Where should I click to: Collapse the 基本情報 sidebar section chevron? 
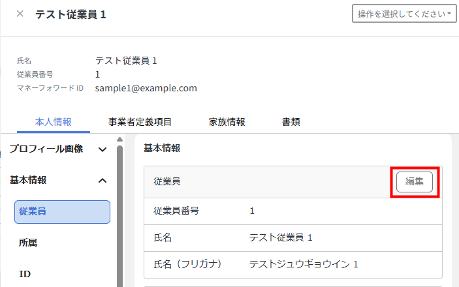pos(103,181)
